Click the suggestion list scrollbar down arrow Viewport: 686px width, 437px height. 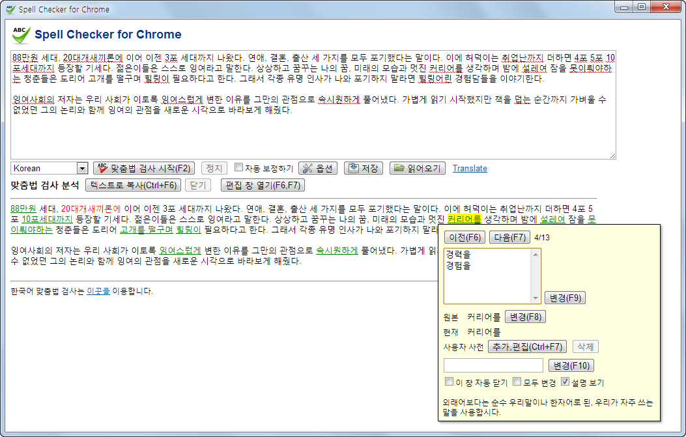[536, 298]
